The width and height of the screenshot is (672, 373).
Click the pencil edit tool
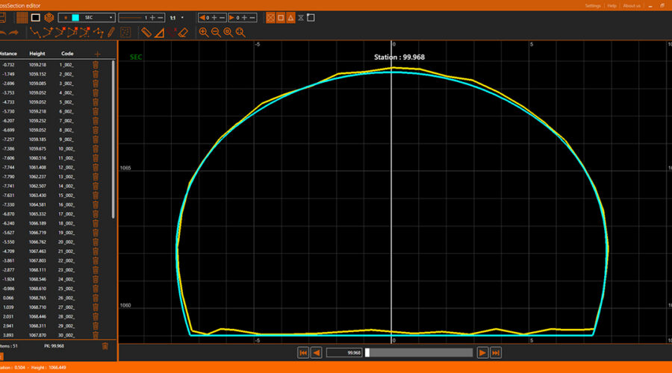(111, 32)
